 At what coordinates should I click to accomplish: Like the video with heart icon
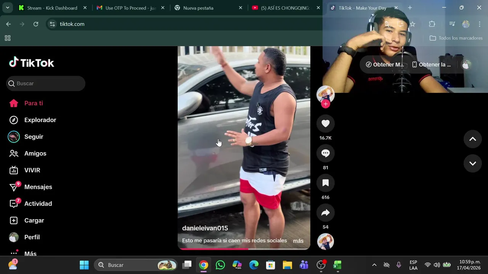(326, 123)
